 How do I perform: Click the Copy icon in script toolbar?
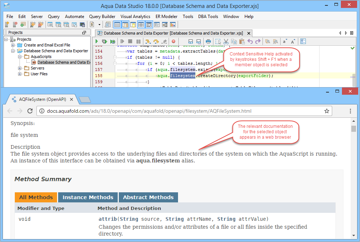(x=234, y=41)
